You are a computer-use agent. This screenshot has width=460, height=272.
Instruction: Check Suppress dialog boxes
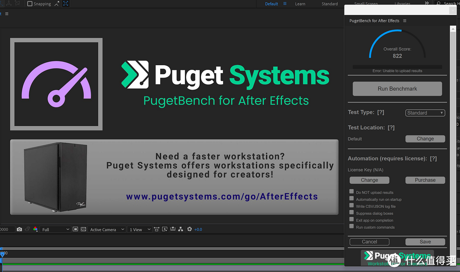pyautogui.click(x=351, y=212)
